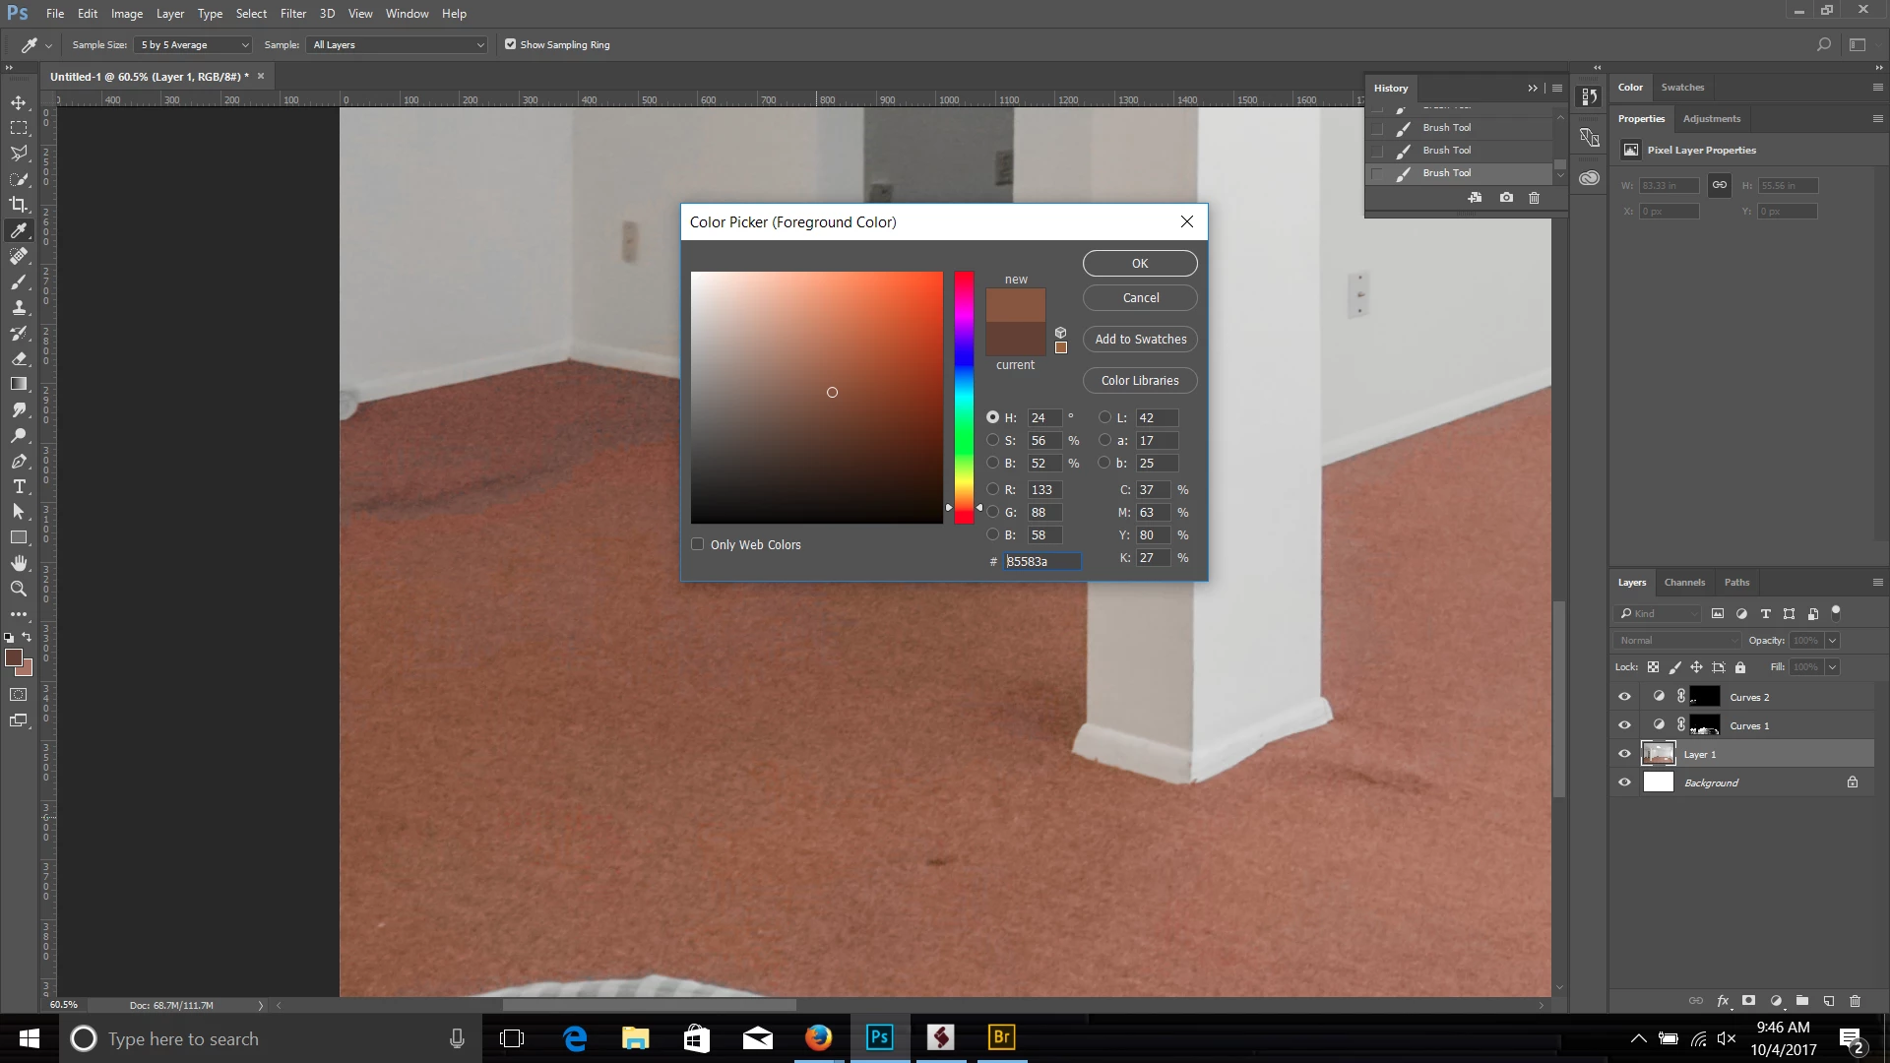Hide the Curves 2 layer
1890x1063 pixels.
point(1624,697)
